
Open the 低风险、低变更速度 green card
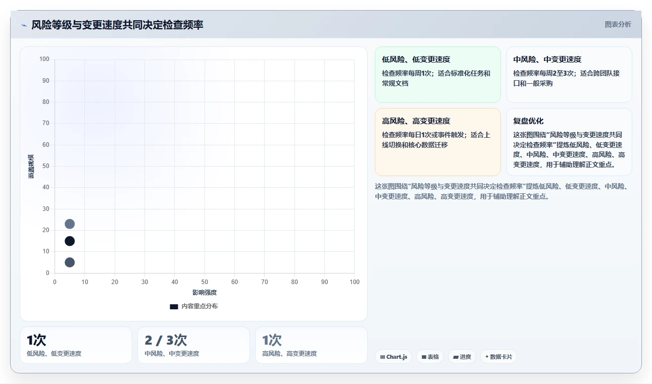437,75
